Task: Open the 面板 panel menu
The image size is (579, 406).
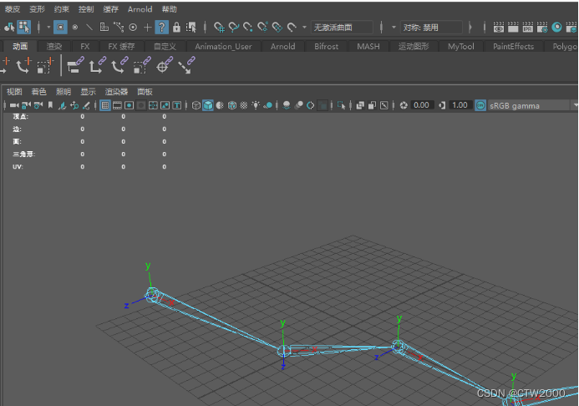Action: 145,92
